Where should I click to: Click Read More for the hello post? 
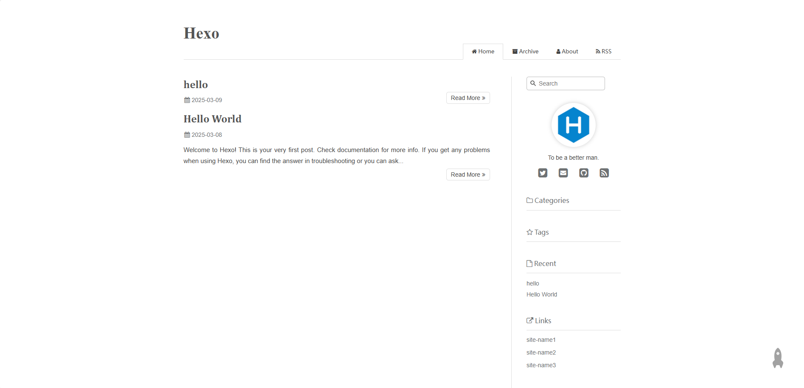click(468, 98)
